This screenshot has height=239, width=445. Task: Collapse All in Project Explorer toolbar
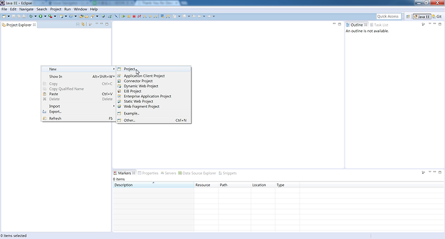pos(78,24)
